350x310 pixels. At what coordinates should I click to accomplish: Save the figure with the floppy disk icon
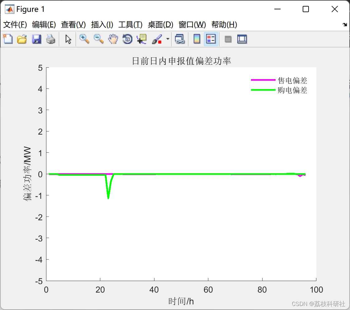point(36,39)
